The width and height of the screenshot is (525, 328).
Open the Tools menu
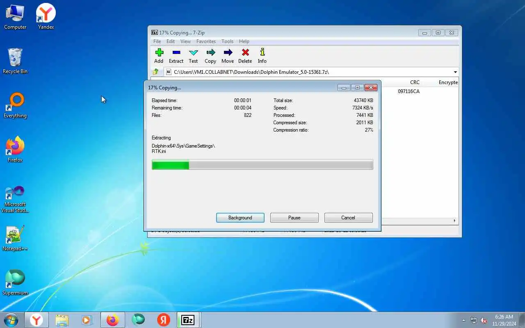(x=227, y=41)
